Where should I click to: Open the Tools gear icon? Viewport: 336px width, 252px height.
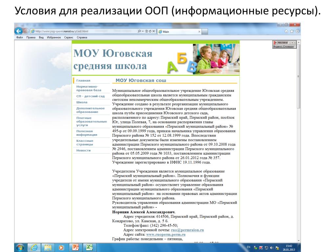point(297,31)
